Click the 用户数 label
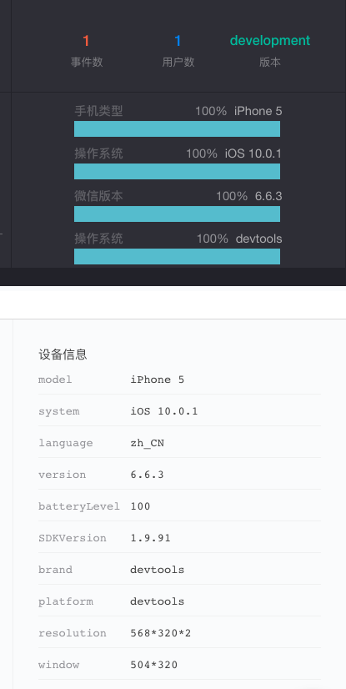This screenshot has width=346, height=689. (x=178, y=62)
